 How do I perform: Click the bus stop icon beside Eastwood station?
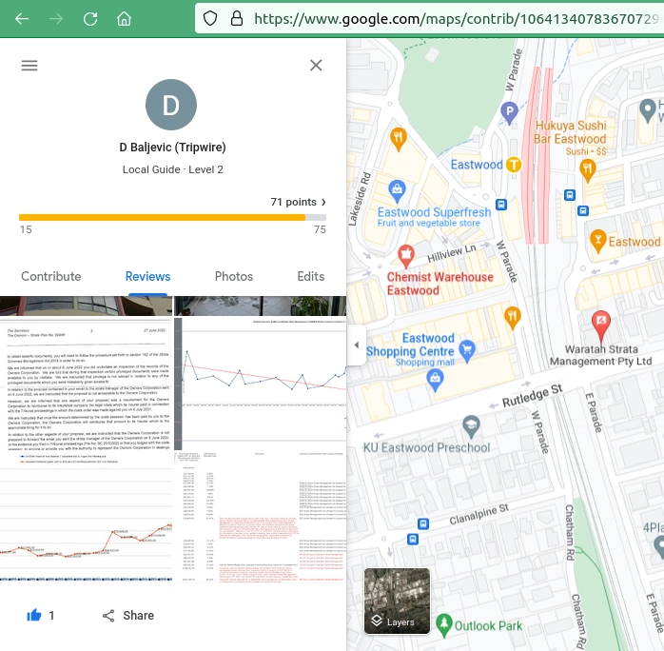click(x=501, y=205)
